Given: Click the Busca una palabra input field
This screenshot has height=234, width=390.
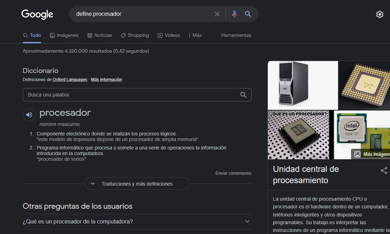Looking at the screenshot, I should 130,95.
